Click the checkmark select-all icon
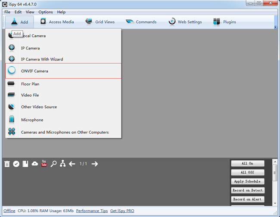Screen dimensions: 280x217 pos(16,164)
